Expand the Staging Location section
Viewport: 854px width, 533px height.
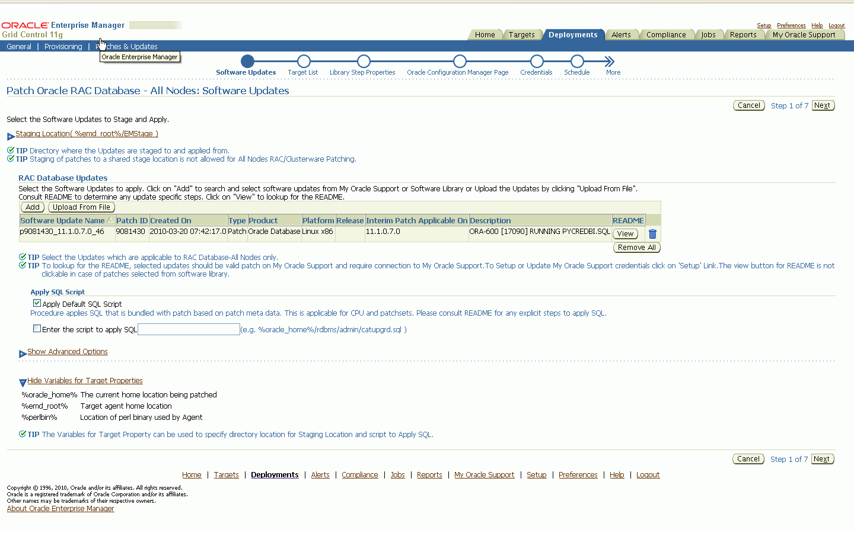(11, 136)
